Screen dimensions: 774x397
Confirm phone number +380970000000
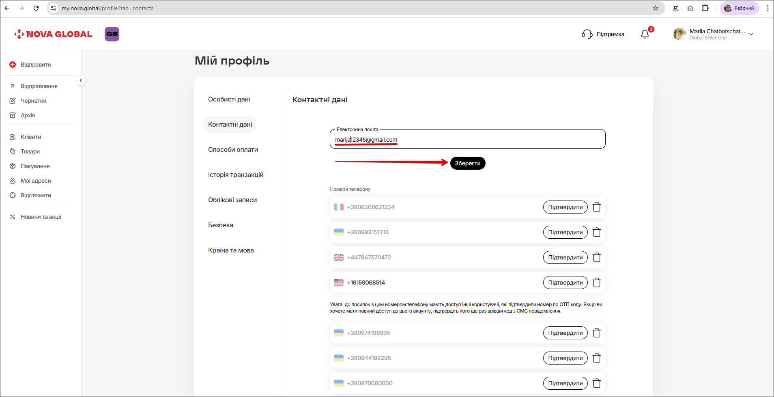point(565,383)
